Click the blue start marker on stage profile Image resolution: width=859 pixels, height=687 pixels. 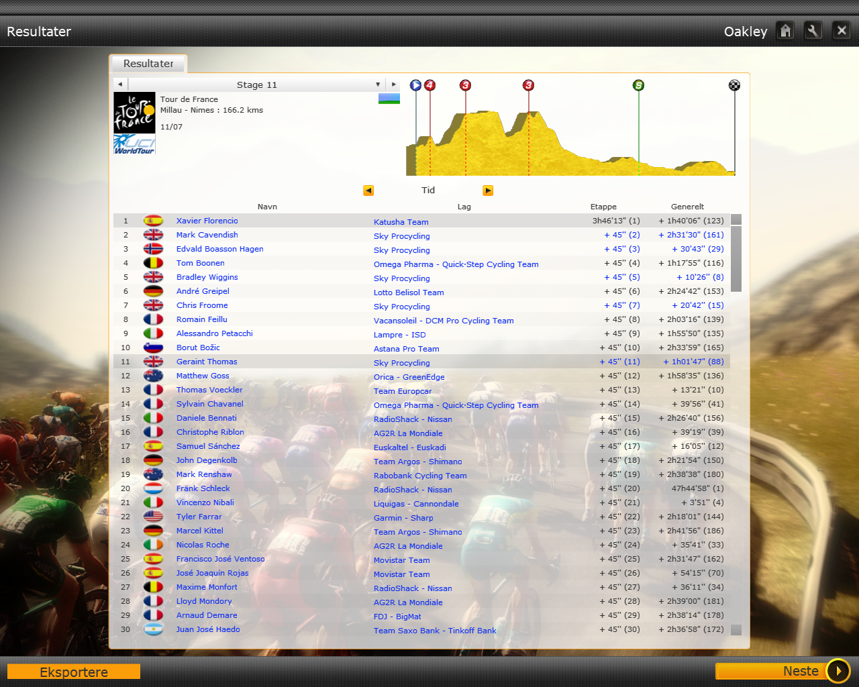coord(415,85)
